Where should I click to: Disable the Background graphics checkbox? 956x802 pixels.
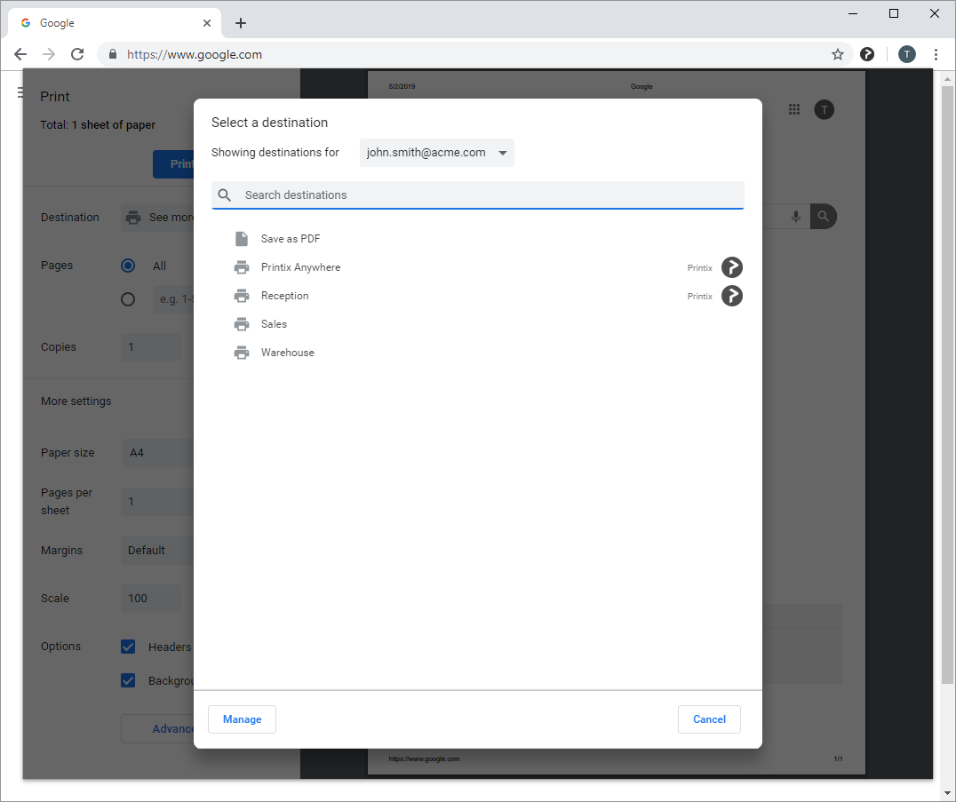click(128, 680)
